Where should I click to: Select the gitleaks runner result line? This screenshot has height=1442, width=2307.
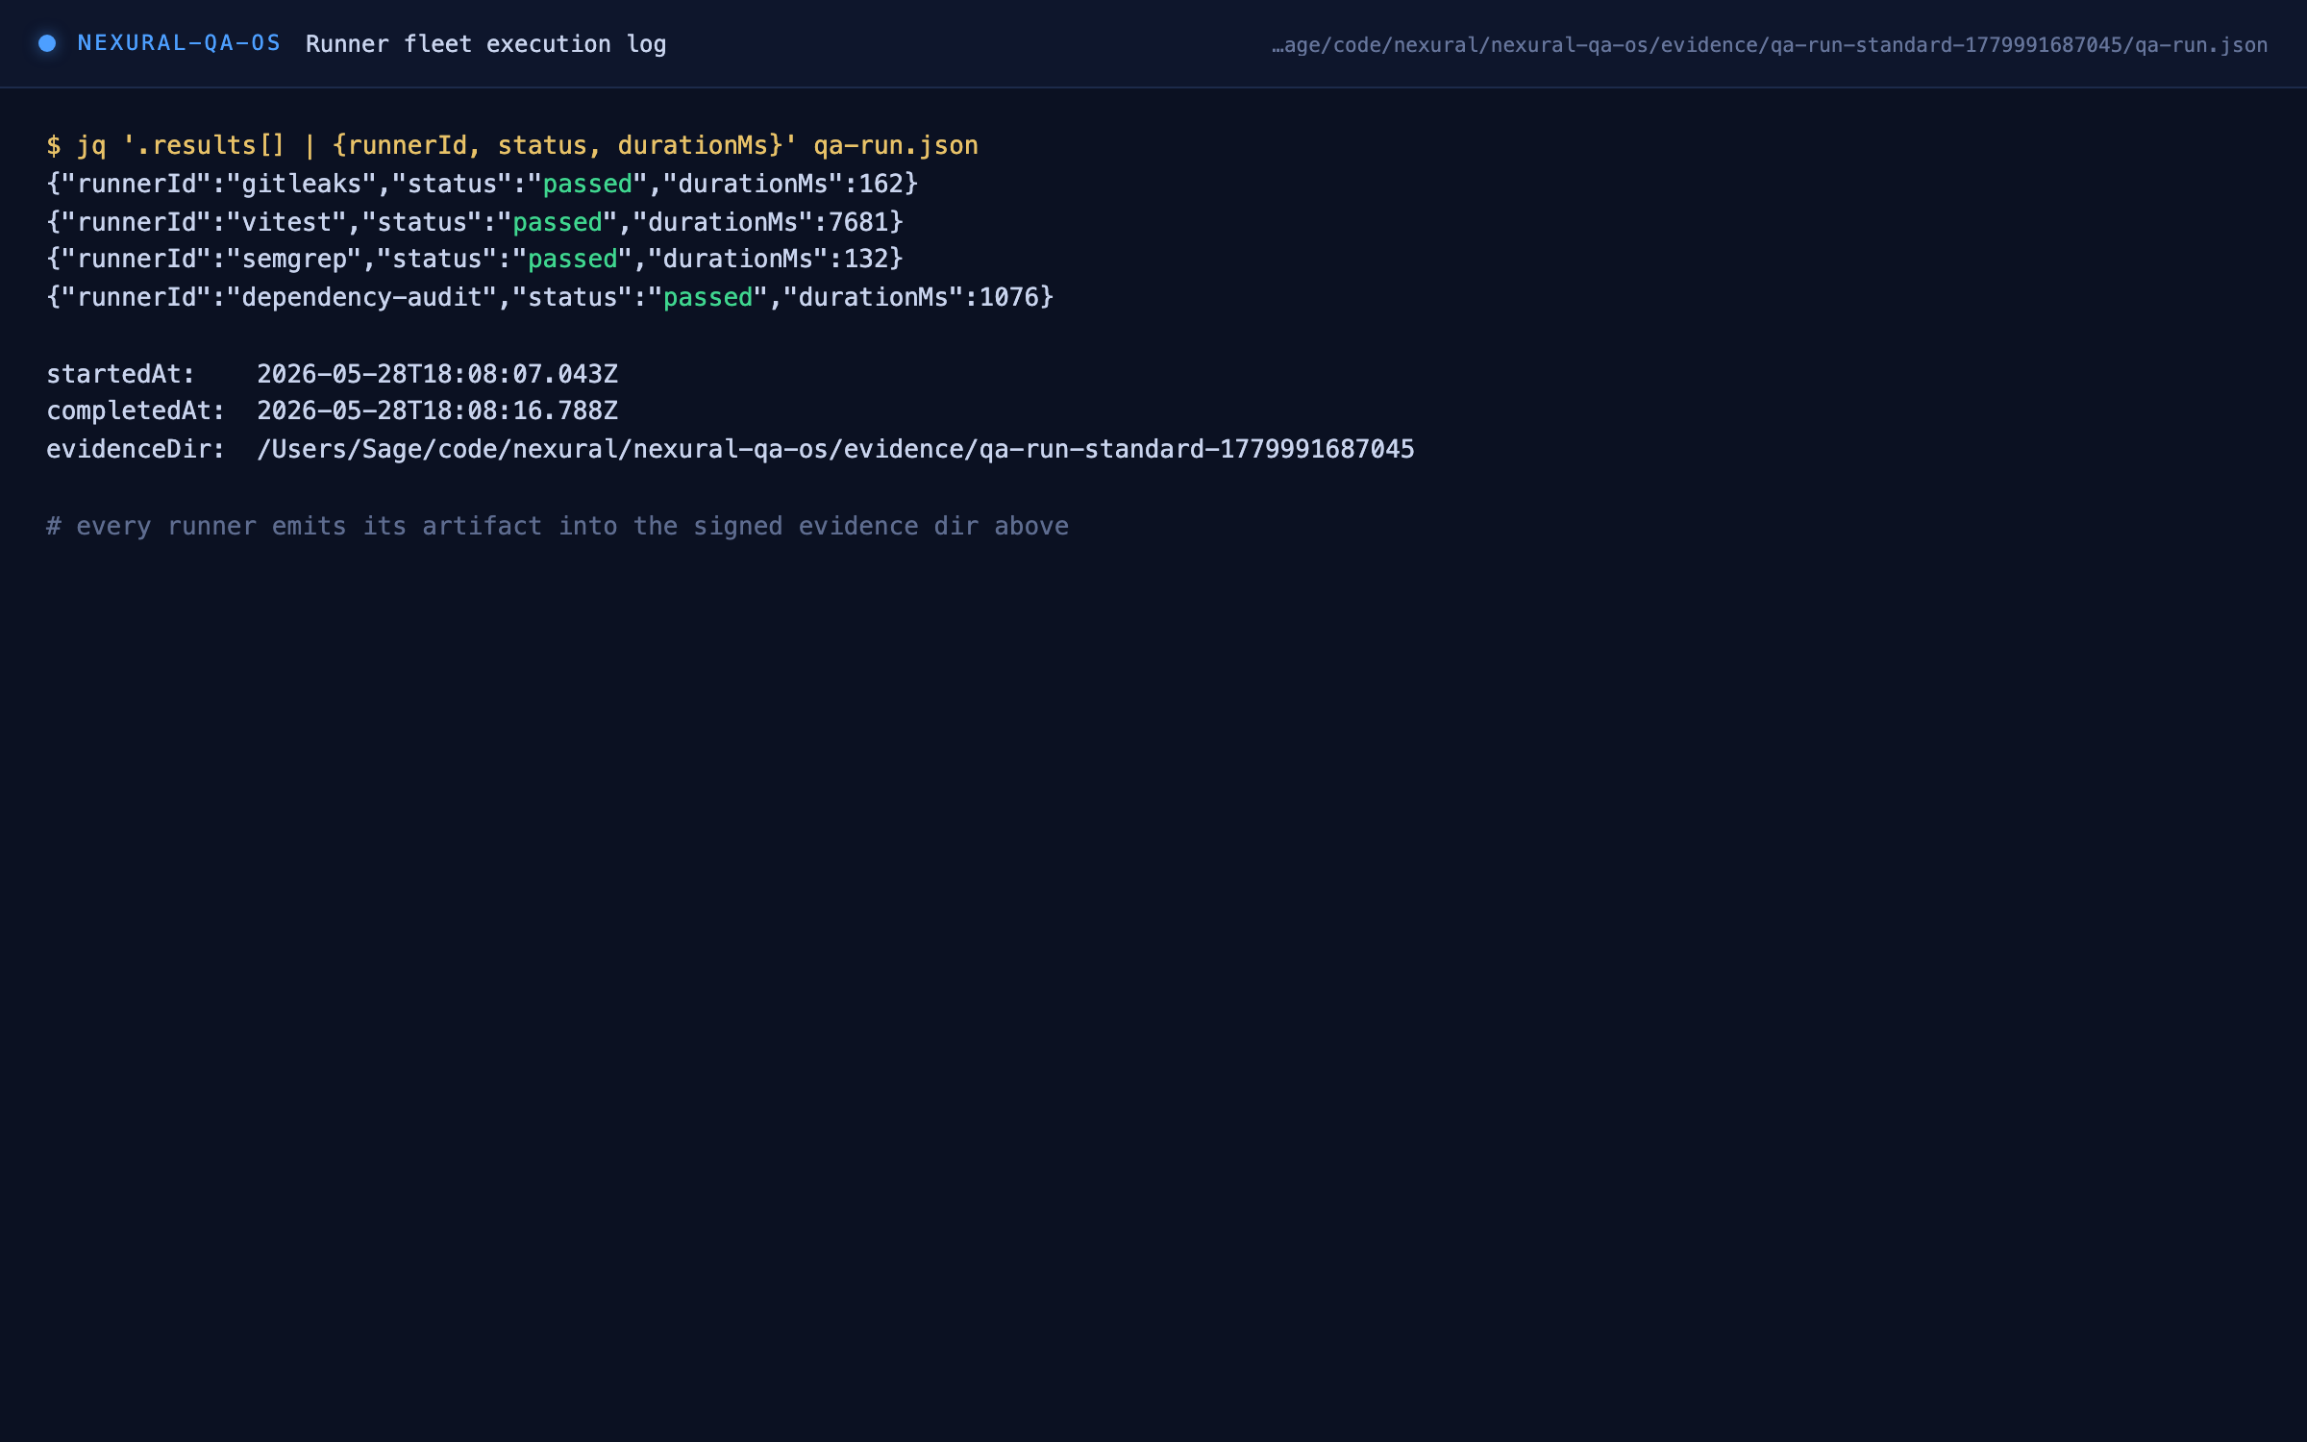[x=483, y=184]
